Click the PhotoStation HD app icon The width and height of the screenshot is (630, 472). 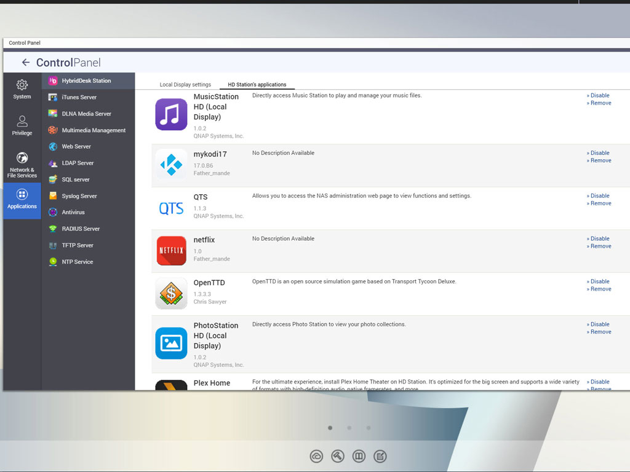[x=171, y=343]
